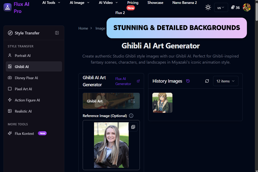
Task: Toggle the light/dark theme sun icon
Action: tap(208, 7)
